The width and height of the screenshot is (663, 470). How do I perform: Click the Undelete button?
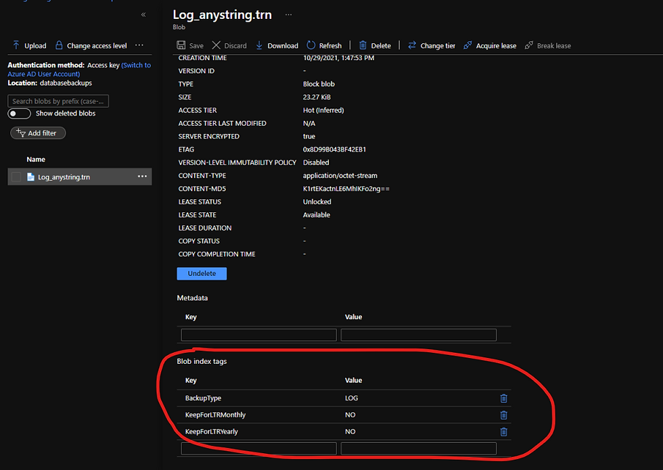tap(202, 273)
